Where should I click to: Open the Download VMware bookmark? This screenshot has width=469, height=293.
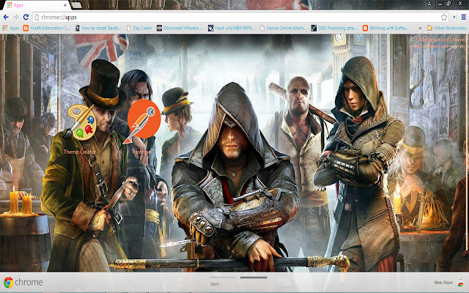(x=180, y=28)
